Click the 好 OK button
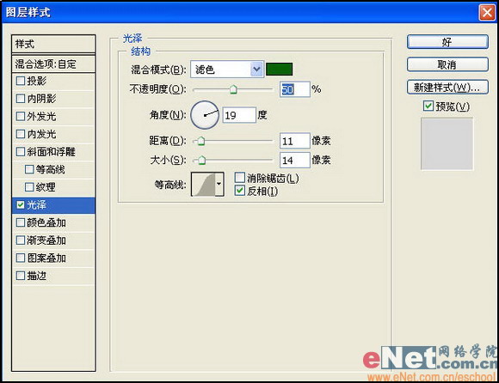The width and height of the screenshot is (499, 383). (x=447, y=42)
